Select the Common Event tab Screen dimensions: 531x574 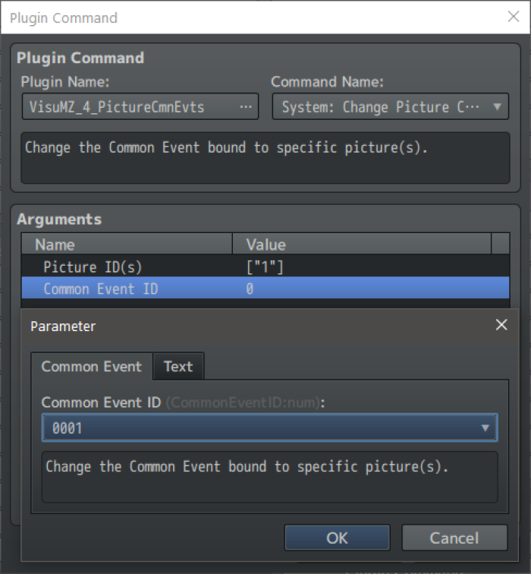coord(91,367)
